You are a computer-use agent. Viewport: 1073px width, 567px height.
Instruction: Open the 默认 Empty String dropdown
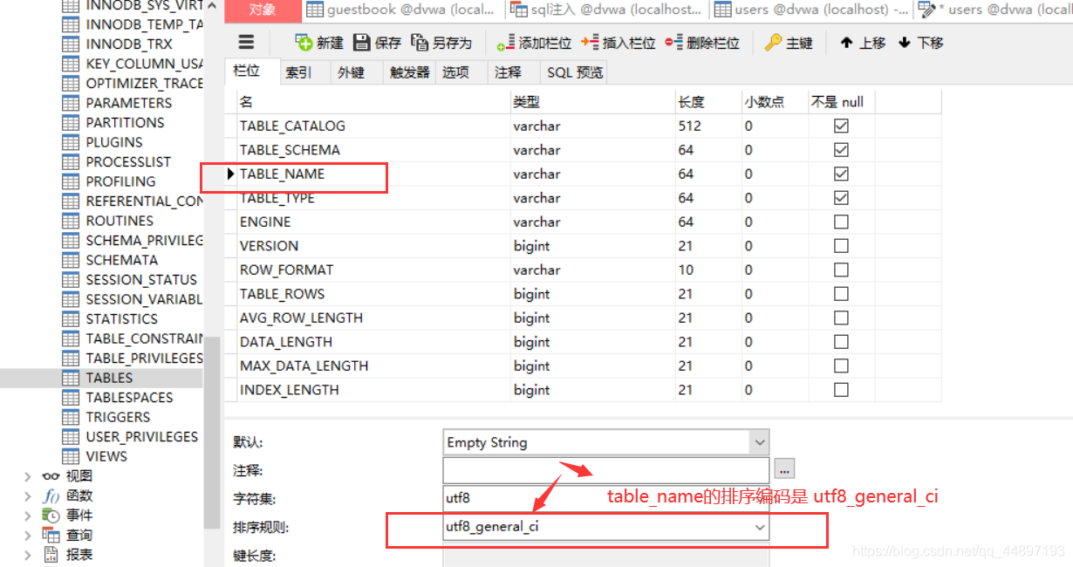pos(758,442)
